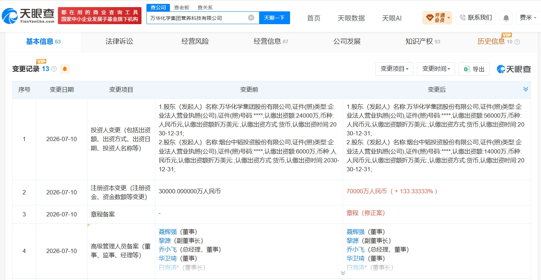Viewport: 541px width, 280px height.
Task: Click the VIP diamond 开通会员 button
Action: click(437, 18)
